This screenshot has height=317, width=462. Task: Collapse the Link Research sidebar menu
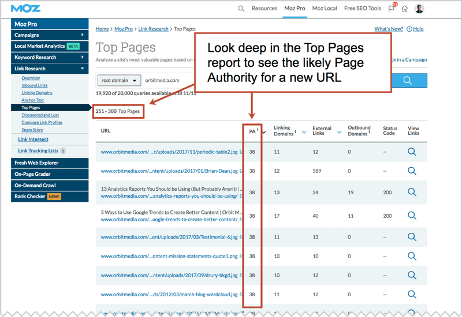coord(50,69)
